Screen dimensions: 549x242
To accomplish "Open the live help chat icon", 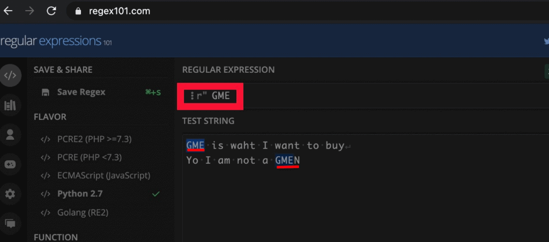I will [10, 223].
